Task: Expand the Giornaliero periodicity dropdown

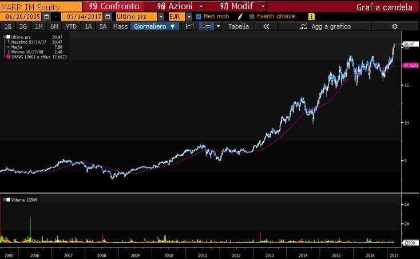Action: tap(173, 26)
